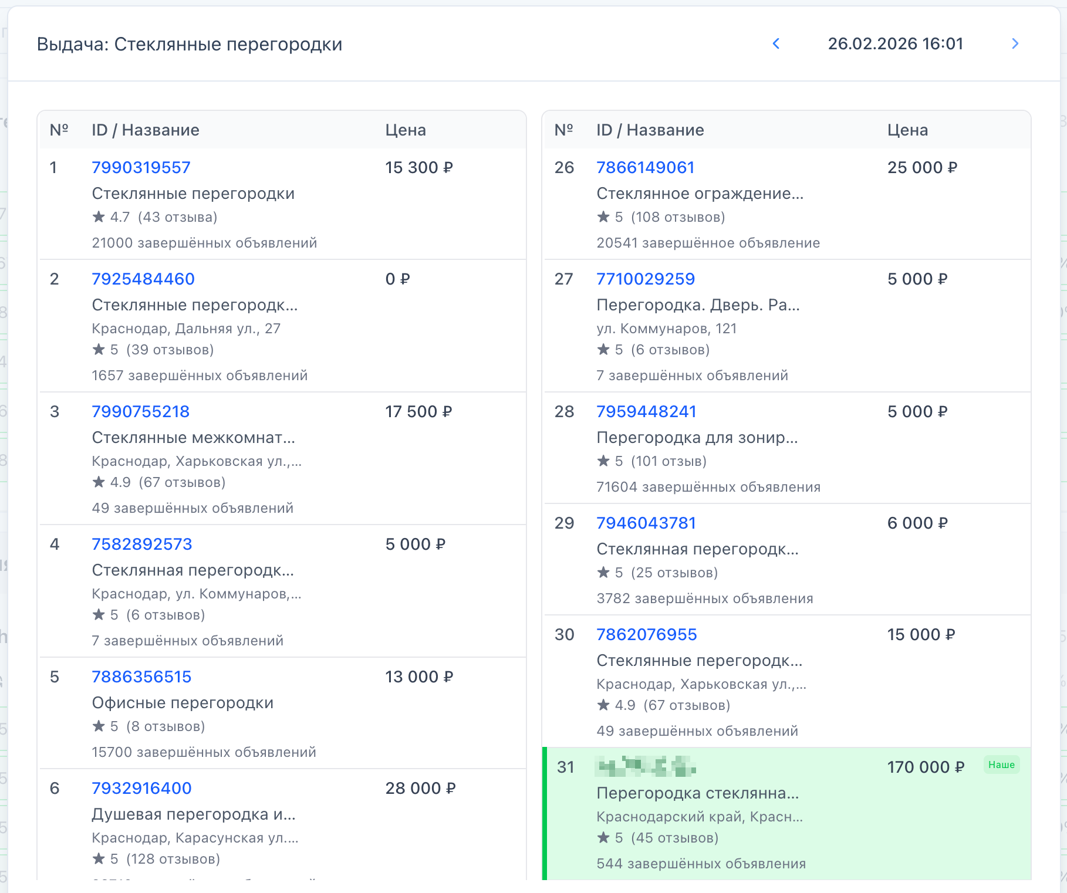The height and width of the screenshot is (893, 1067).
Task: Open listing ID 7582892573
Action: click(x=142, y=544)
